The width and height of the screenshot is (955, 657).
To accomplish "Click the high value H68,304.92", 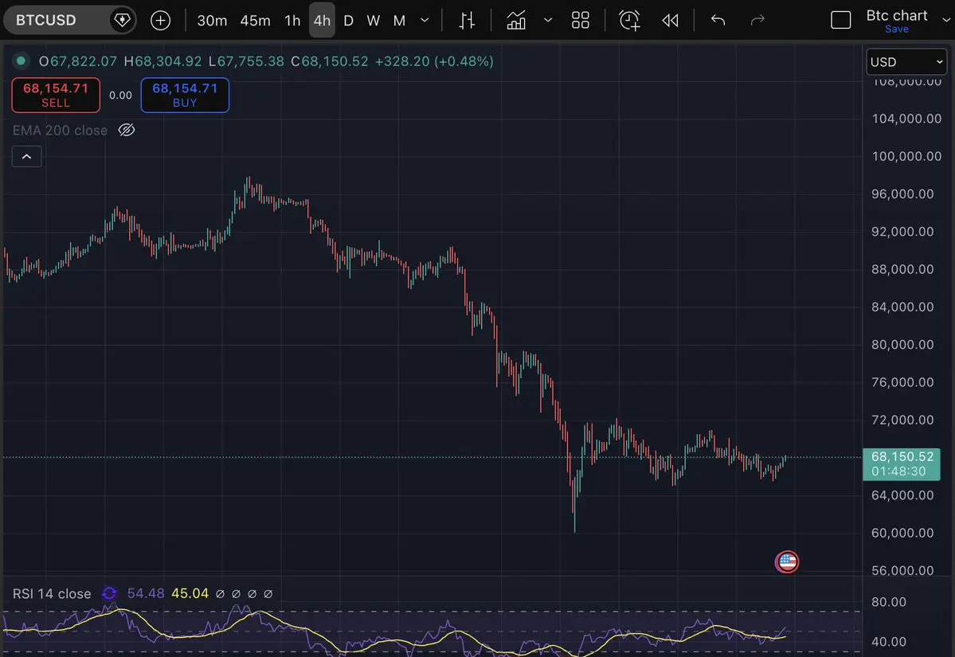I will point(162,61).
